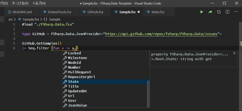Close the property documentation popup

click(x=234, y=53)
